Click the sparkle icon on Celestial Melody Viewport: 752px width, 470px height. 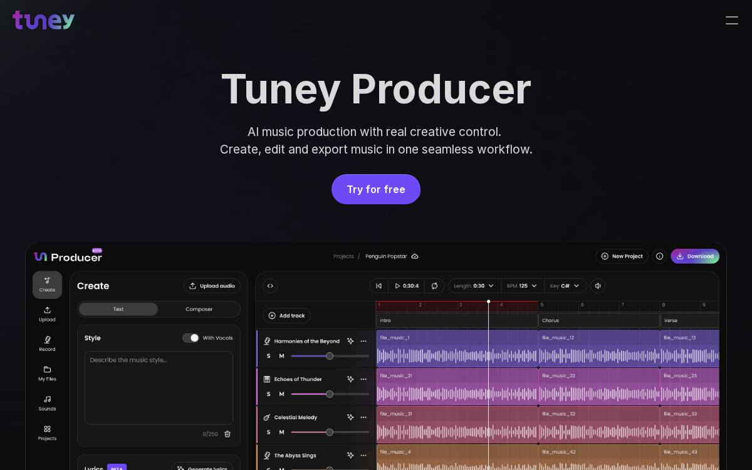350,417
